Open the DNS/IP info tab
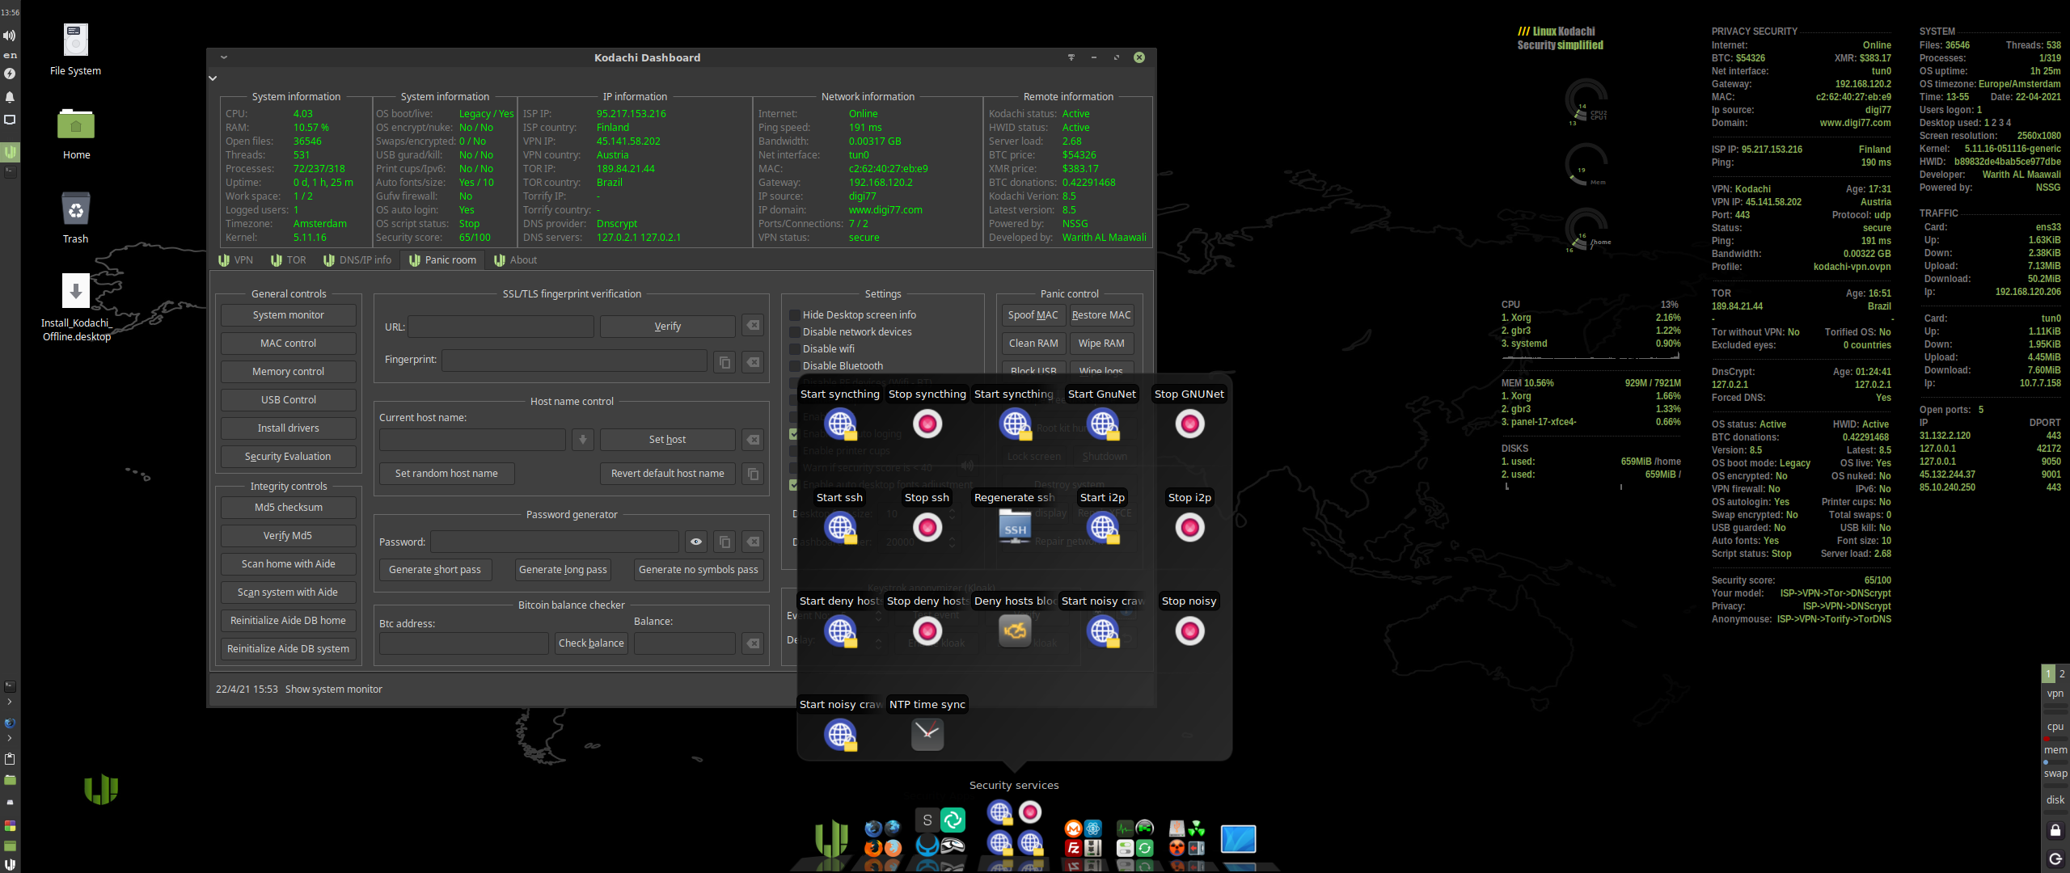 [357, 260]
